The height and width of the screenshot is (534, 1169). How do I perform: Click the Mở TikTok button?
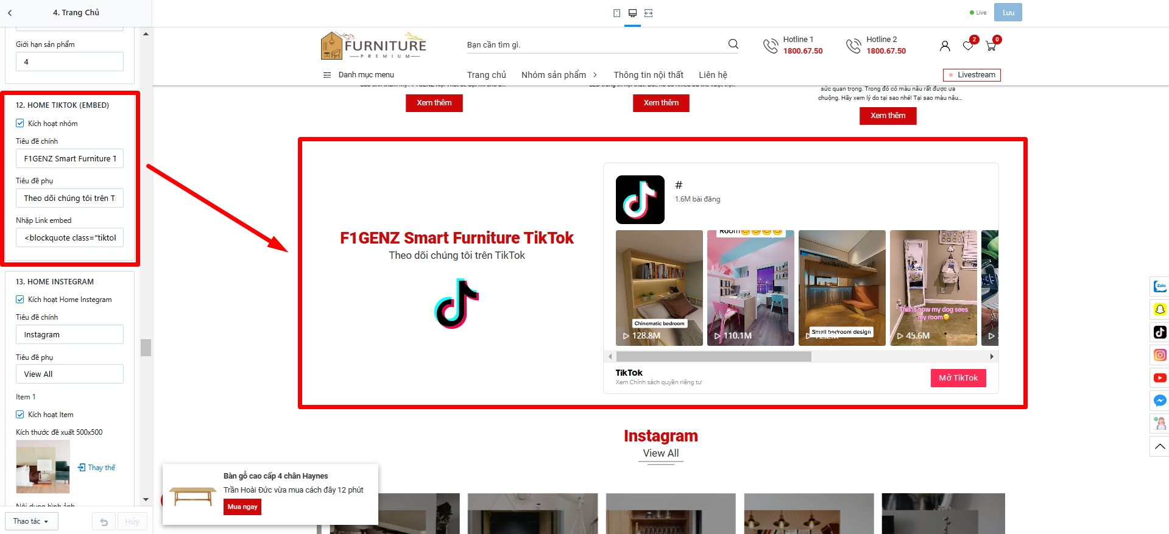pos(958,378)
